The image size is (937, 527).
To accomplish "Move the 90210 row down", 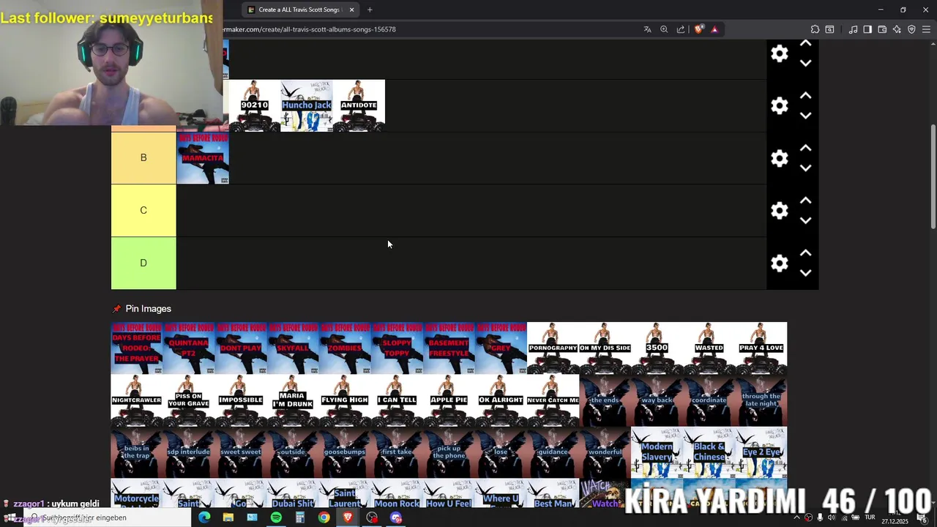I will click(805, 116).
